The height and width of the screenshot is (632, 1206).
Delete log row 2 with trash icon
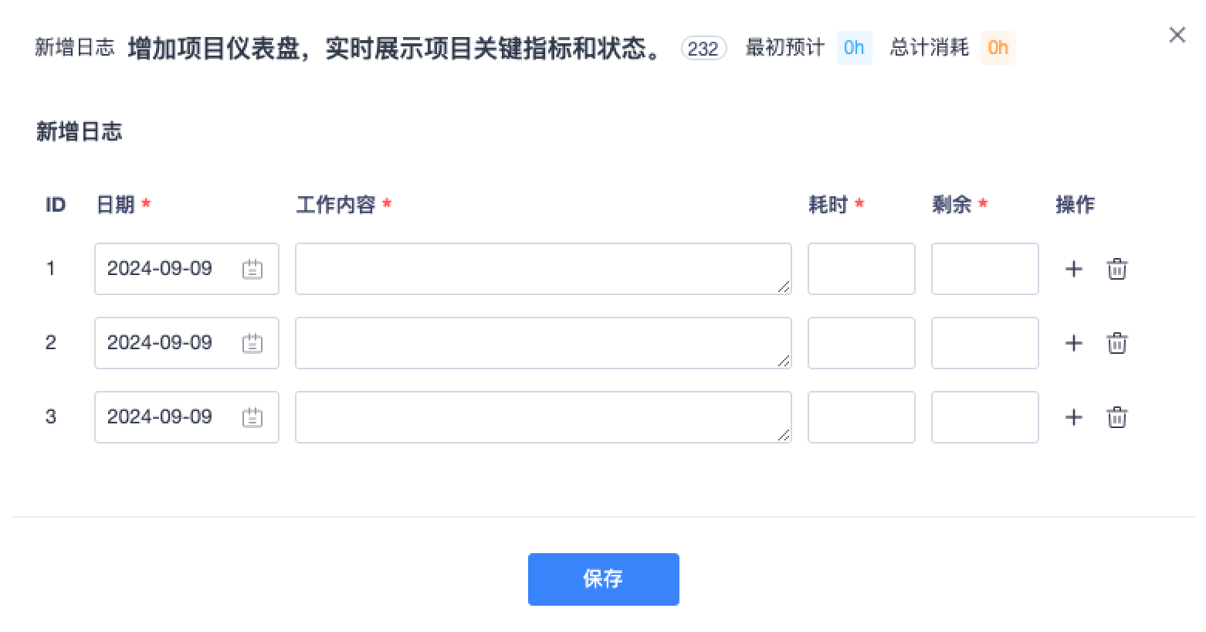click(x=1116, y=343)
